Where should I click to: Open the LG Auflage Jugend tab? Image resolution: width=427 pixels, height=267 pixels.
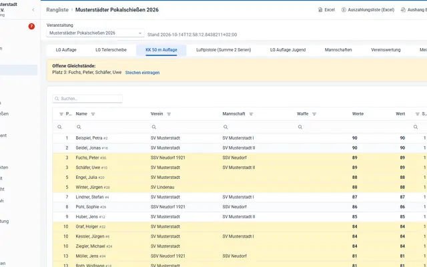[288, 50]
